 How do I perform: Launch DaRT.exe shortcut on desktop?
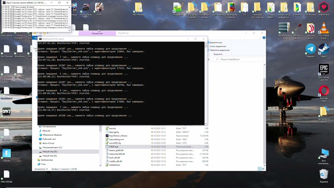coord(297,31)
